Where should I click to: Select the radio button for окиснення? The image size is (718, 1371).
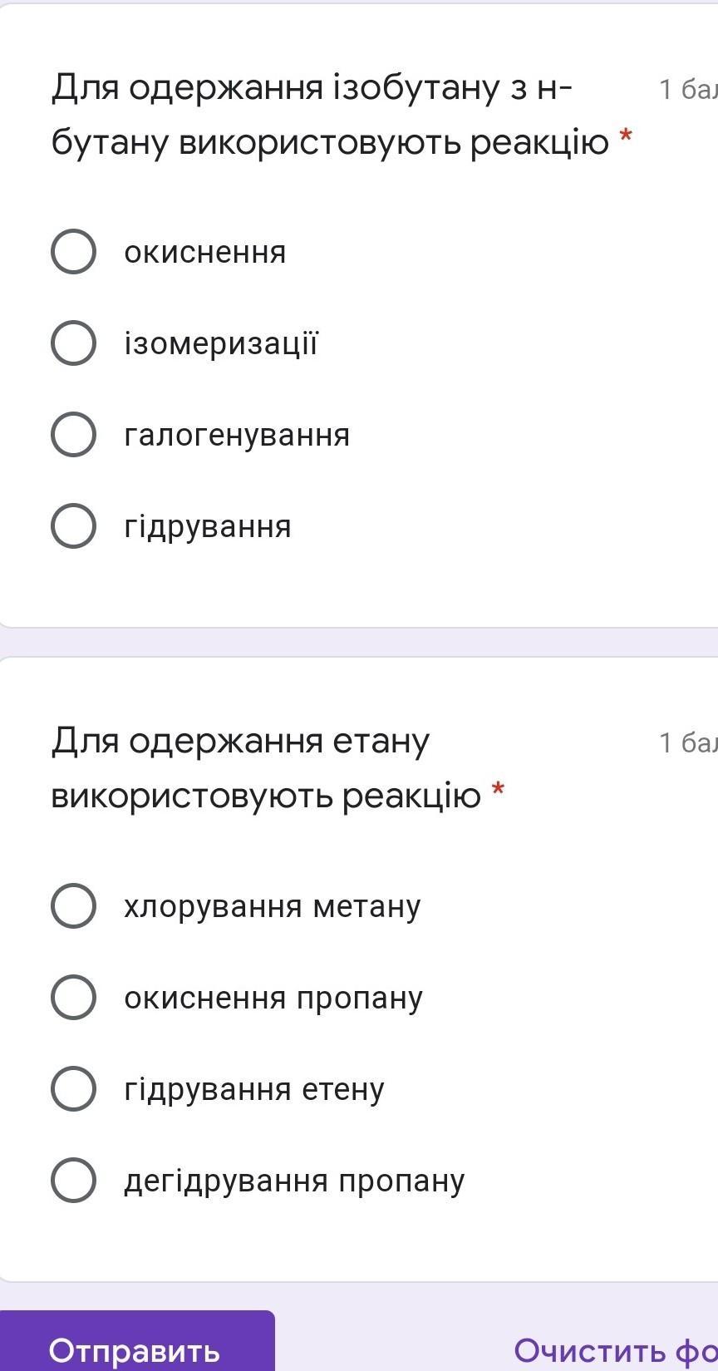pos(73,251)
